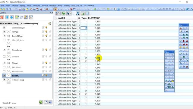This screenshot has height=109, width=193.
Task: Toggle visibility checkbox for TenLo14Aug layer
Action: click(x=4, y=36)
